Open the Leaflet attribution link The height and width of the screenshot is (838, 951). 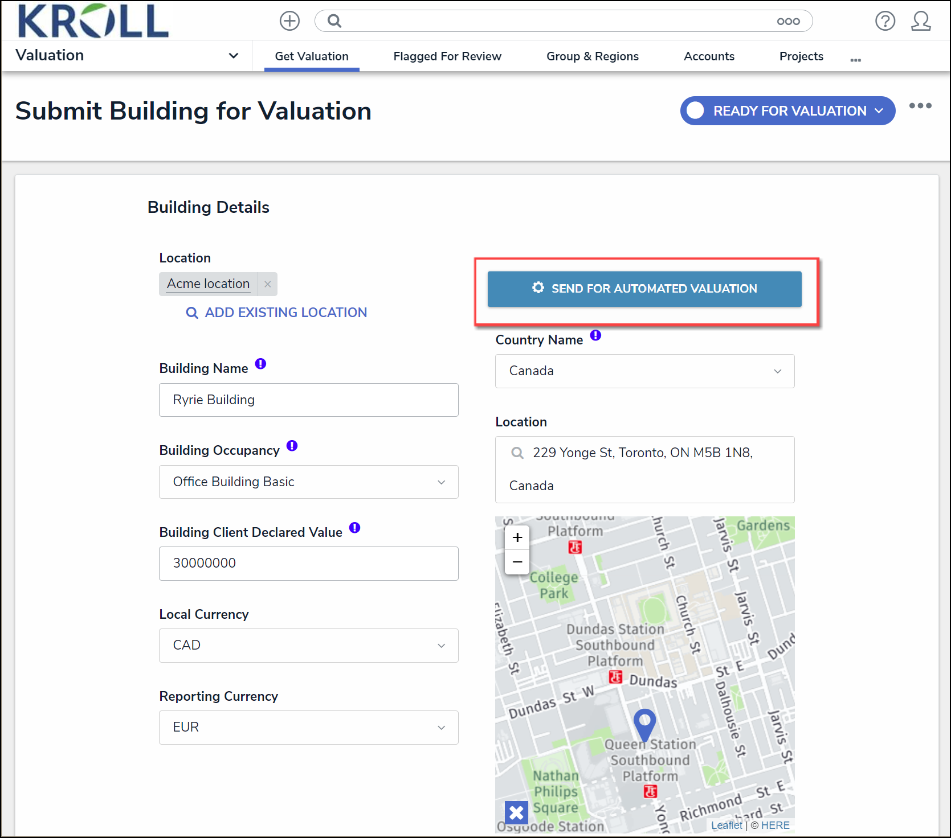(726, 825)
